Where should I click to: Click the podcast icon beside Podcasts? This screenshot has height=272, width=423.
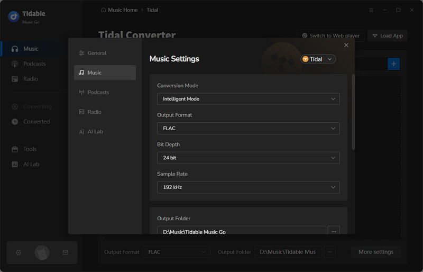click(15, 64)
